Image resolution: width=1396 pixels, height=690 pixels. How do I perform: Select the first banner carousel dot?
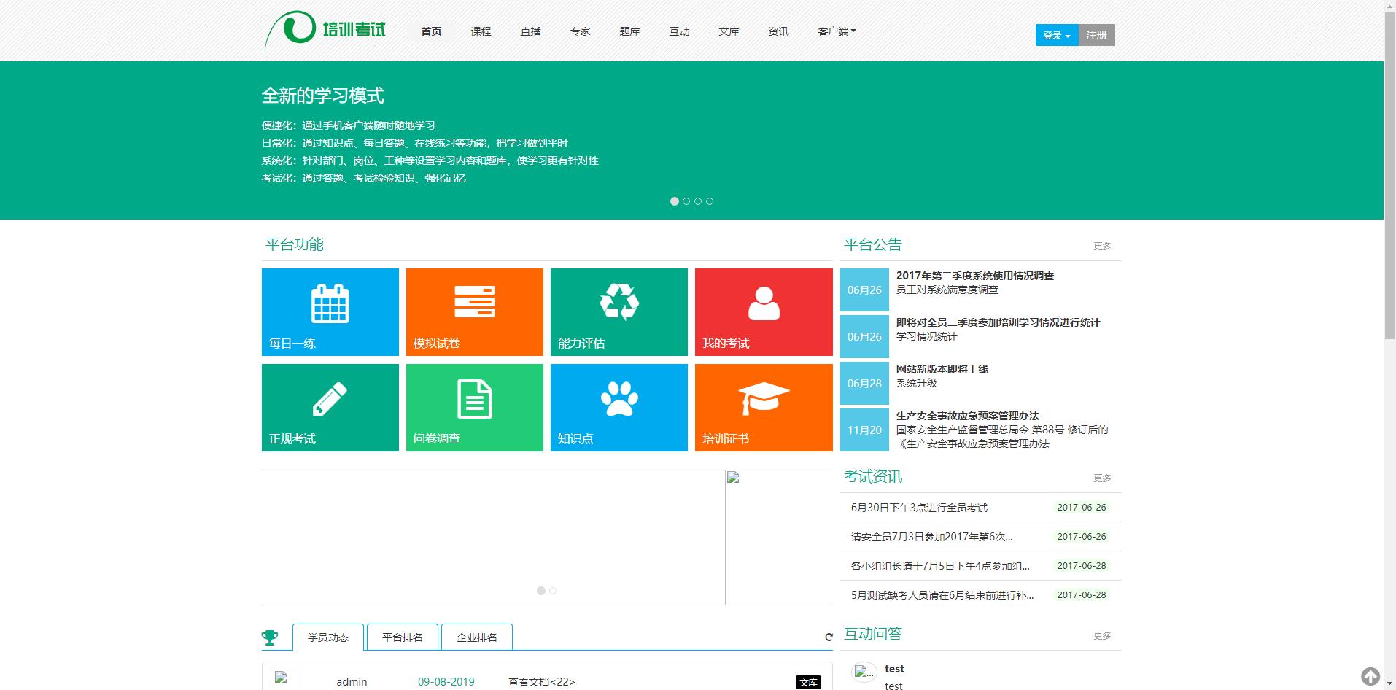[x=675, y=201]
